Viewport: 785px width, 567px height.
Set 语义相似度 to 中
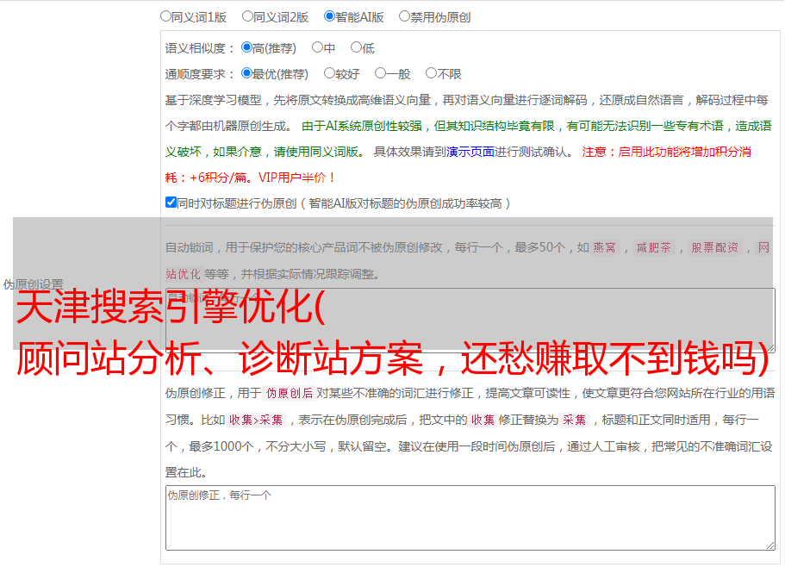click(x=317, y=47)
